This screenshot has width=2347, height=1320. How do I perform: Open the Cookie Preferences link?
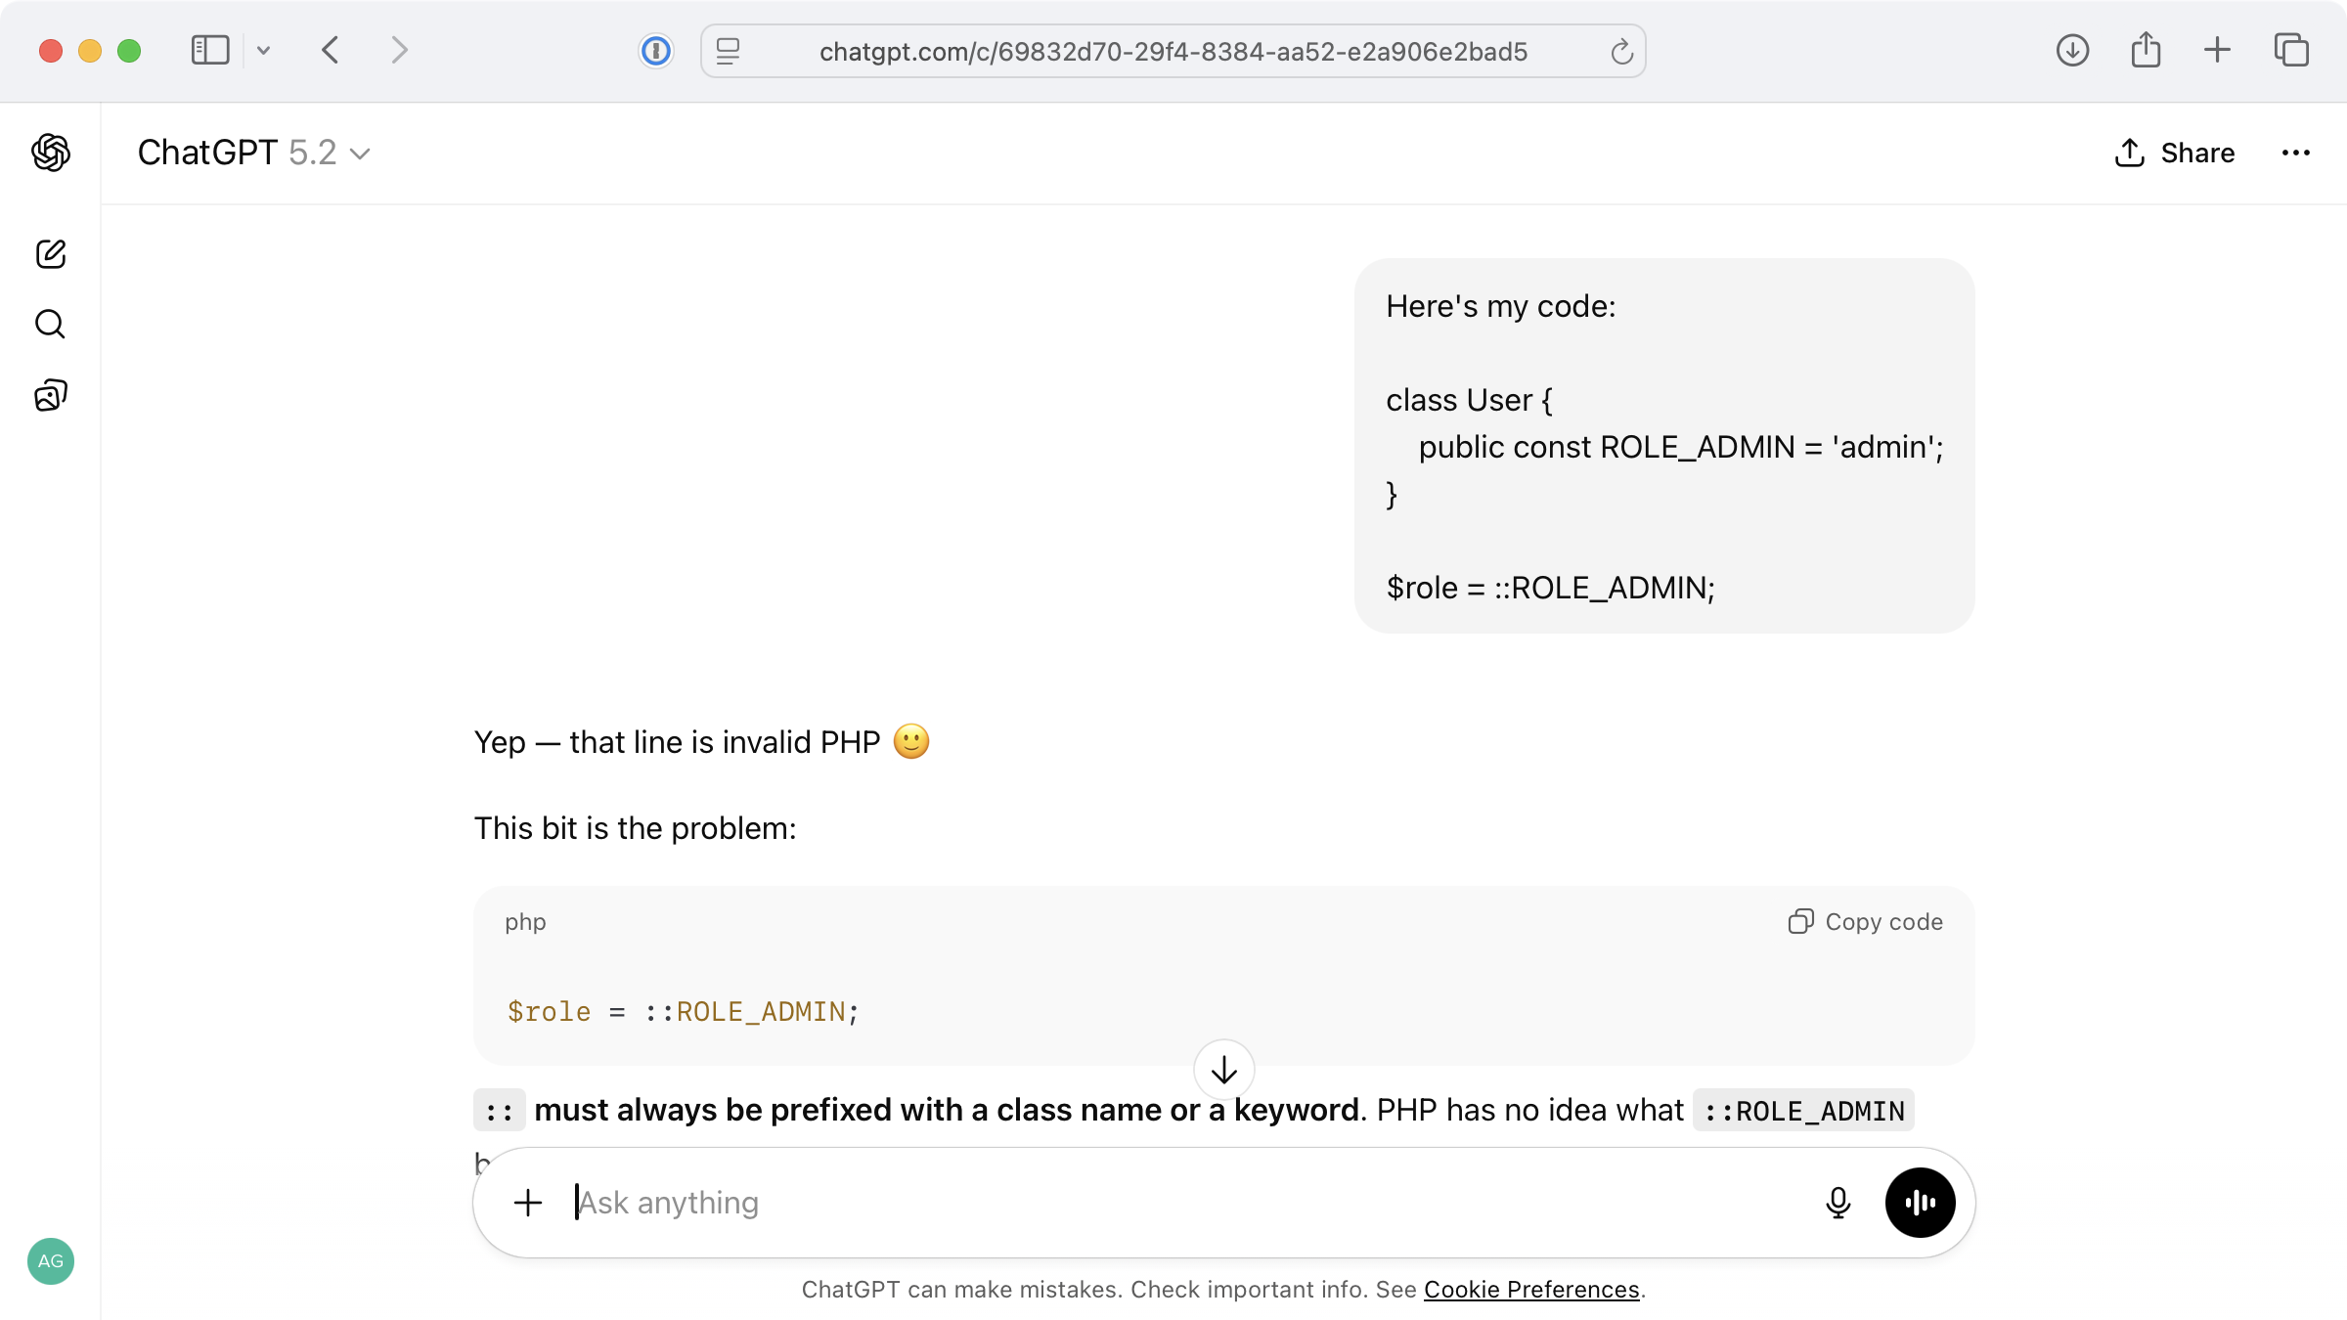[1530, 1290]
